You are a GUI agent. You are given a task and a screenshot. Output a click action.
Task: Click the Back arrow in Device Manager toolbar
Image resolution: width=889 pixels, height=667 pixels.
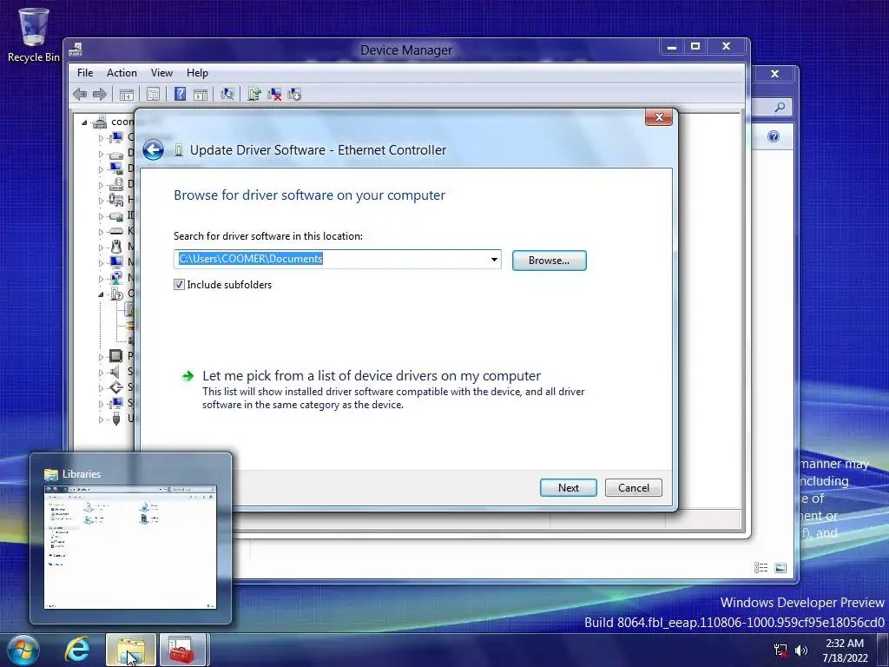[x=80, y=94]
